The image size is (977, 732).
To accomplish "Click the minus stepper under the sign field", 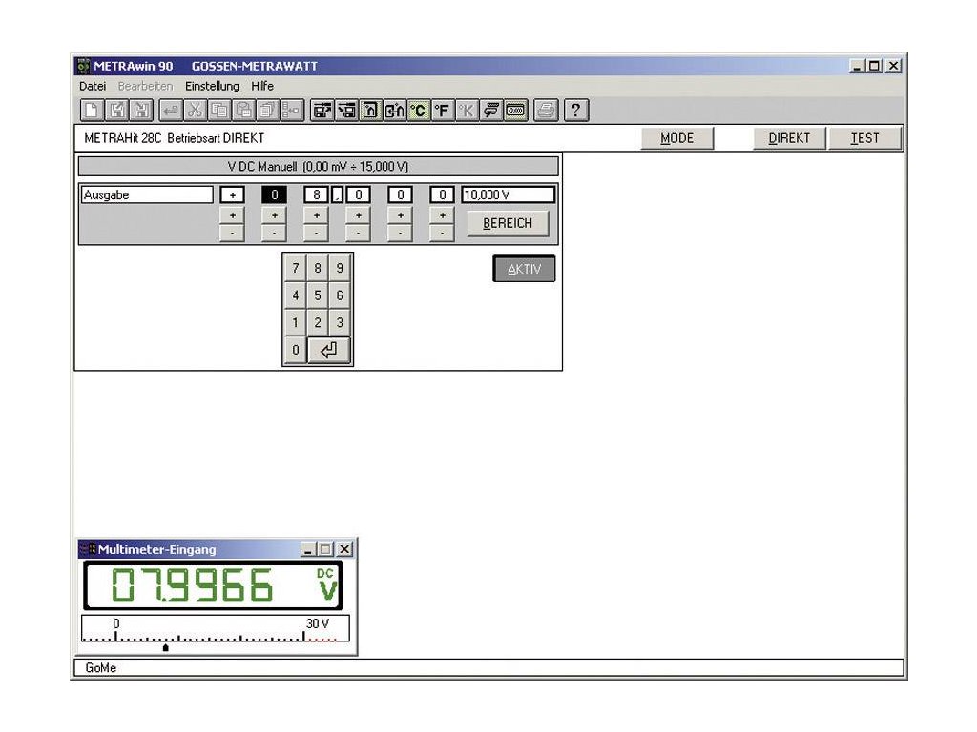I will tap(233, 233).
